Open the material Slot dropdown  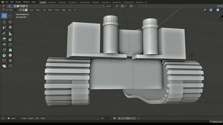point(106,118)
